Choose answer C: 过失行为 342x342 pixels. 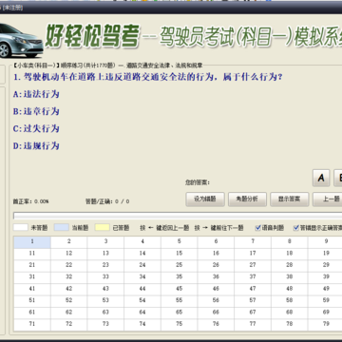tap(36, 128)
